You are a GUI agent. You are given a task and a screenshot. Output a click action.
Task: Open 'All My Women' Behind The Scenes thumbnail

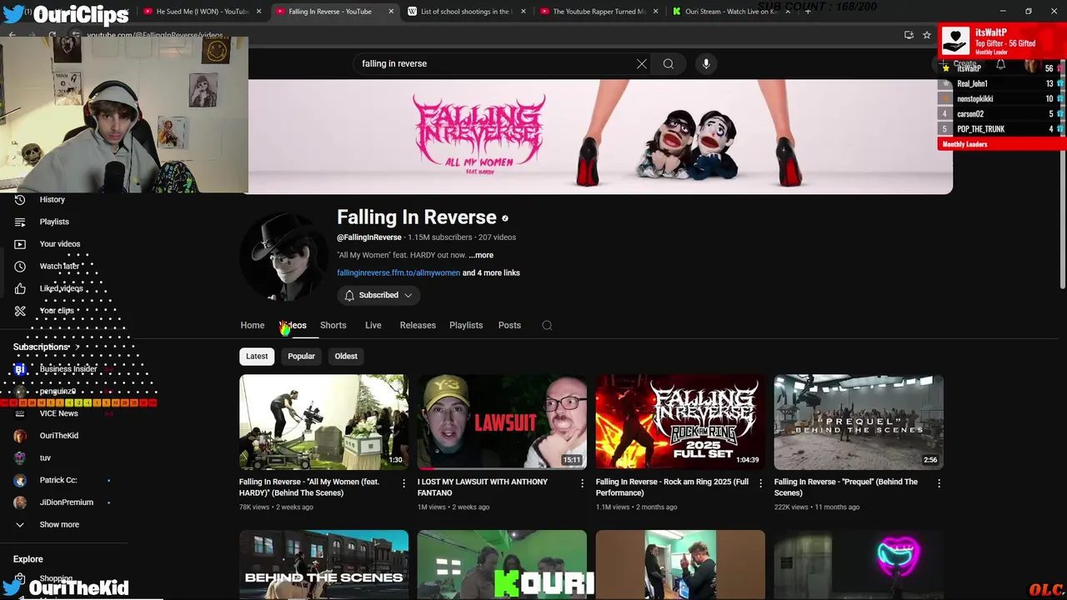point(323,422)
